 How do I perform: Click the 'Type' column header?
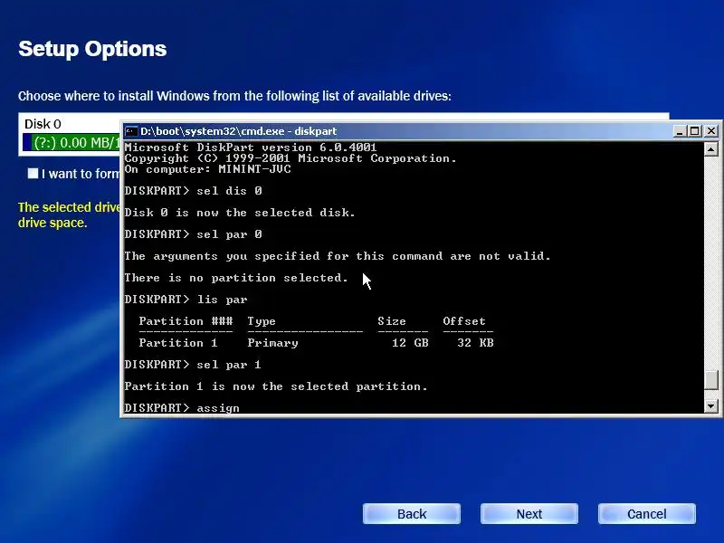262,321
